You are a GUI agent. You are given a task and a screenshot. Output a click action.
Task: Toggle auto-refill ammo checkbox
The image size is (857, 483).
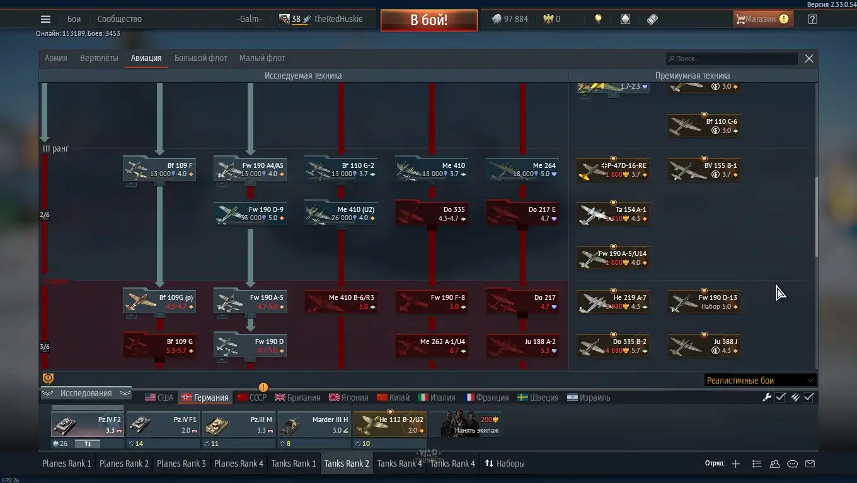tap(808, 397)
